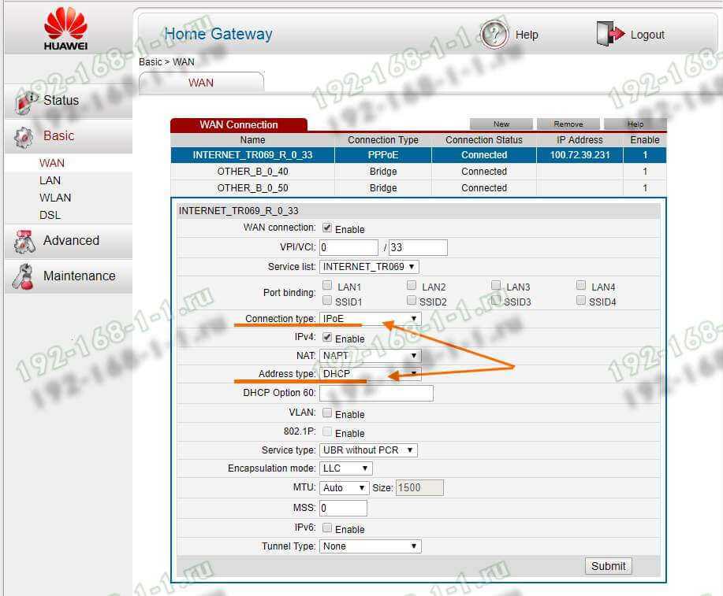Open the Connection type dropdown
The height and width of the screenshot is (596, 723).
click(370, 319)
